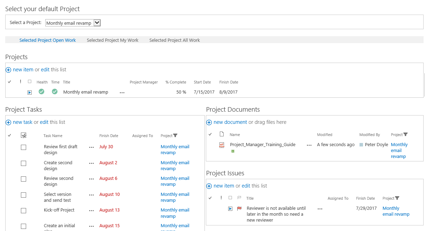Click the July 30 finish date
Viewport: 425px width, 231px height.
pyautogui.click(x=106, y=147)
